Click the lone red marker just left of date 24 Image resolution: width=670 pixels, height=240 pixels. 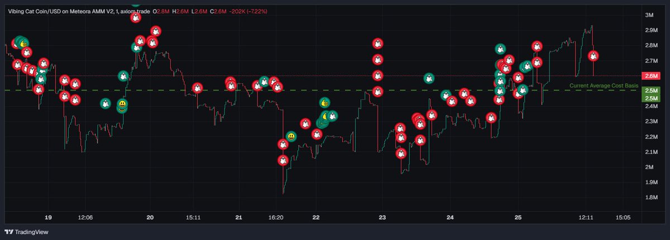pos(432,115)
